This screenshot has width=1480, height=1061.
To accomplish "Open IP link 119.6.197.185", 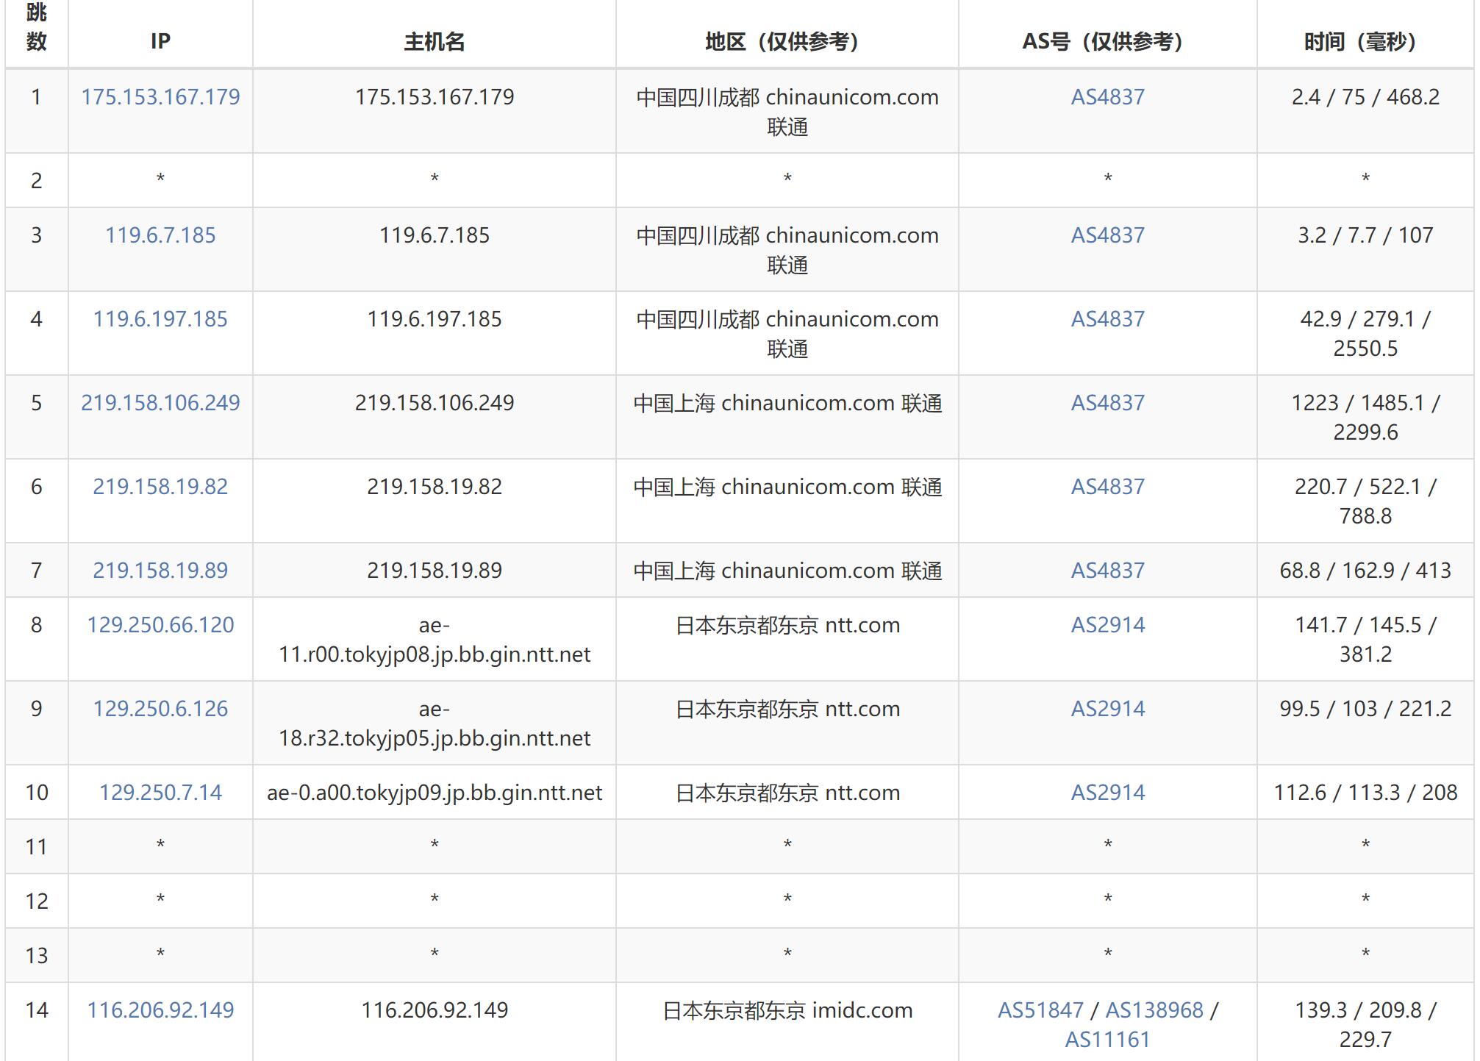I will pyautogui.click(x=160, y=319).
